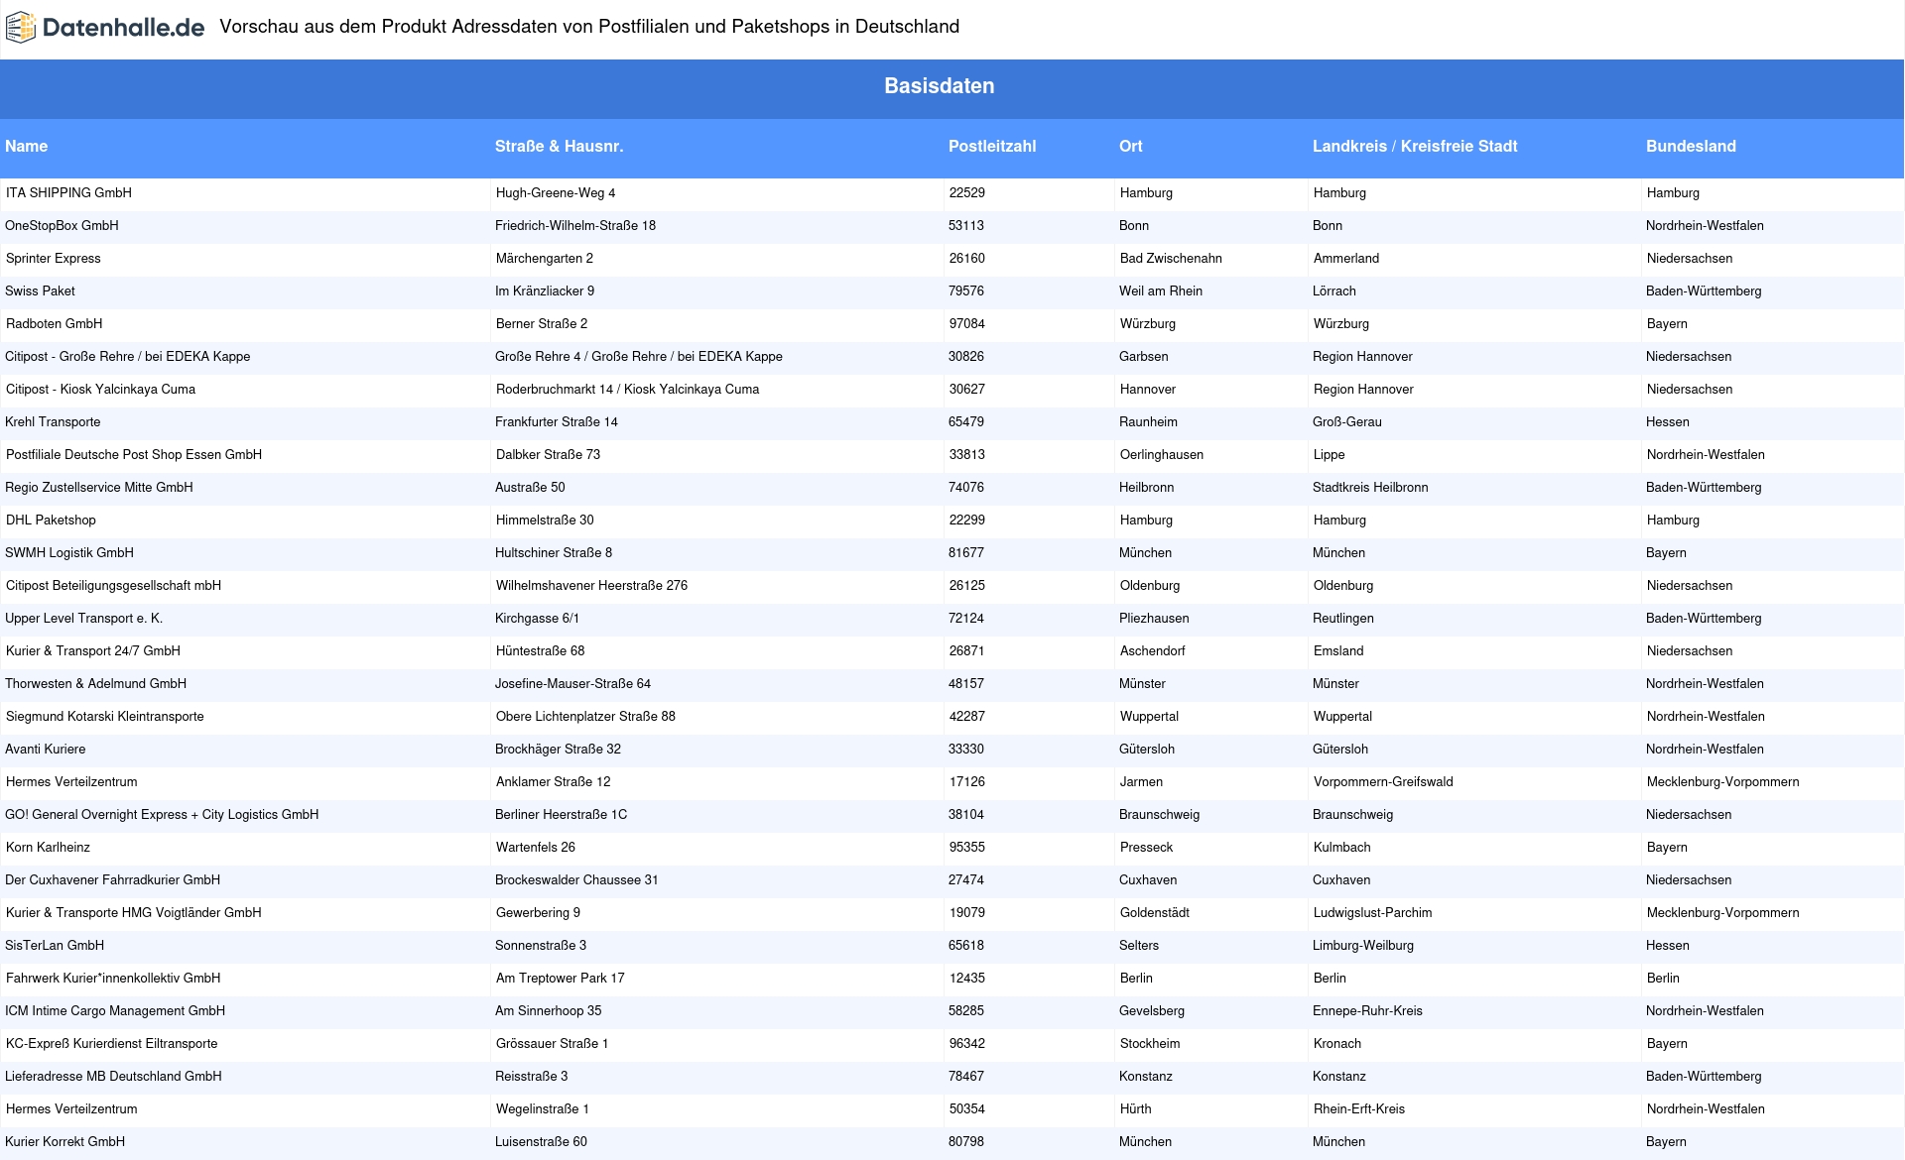Select Thorwesten & Adelmund GmbH
The width and height of the screenshot is (1905, 1160).
[x=95, y=683]
